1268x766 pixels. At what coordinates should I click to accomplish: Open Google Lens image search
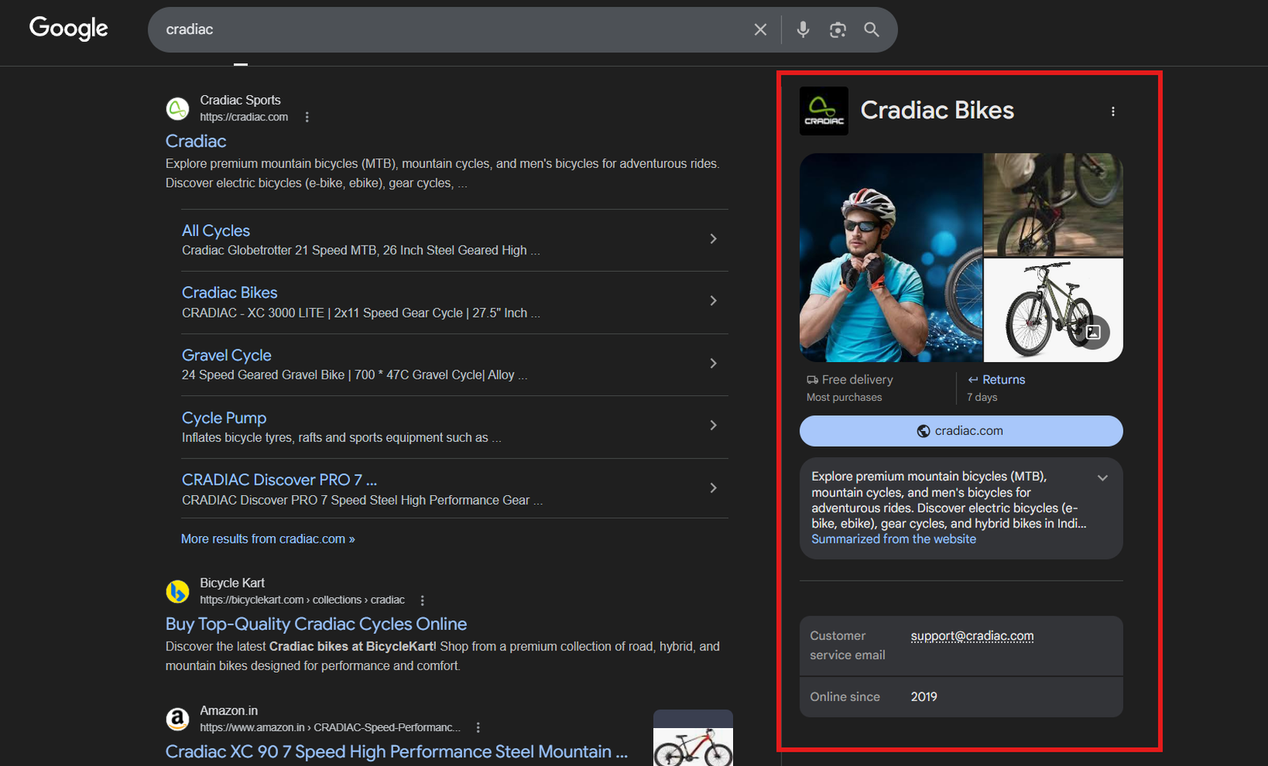point(838,30)
